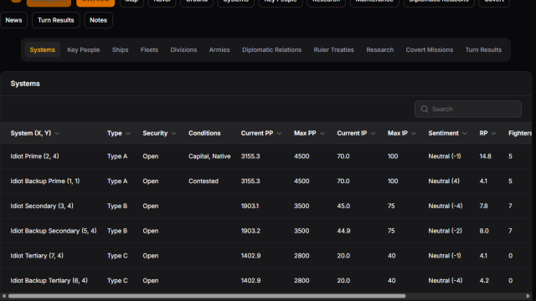Click the horizontal scrollbar's left arrow

(3, 296)
